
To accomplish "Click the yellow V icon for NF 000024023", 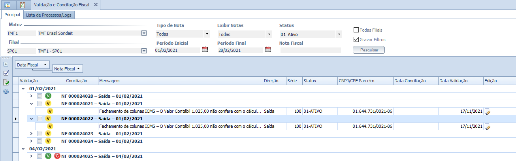I will coord(48,134).
